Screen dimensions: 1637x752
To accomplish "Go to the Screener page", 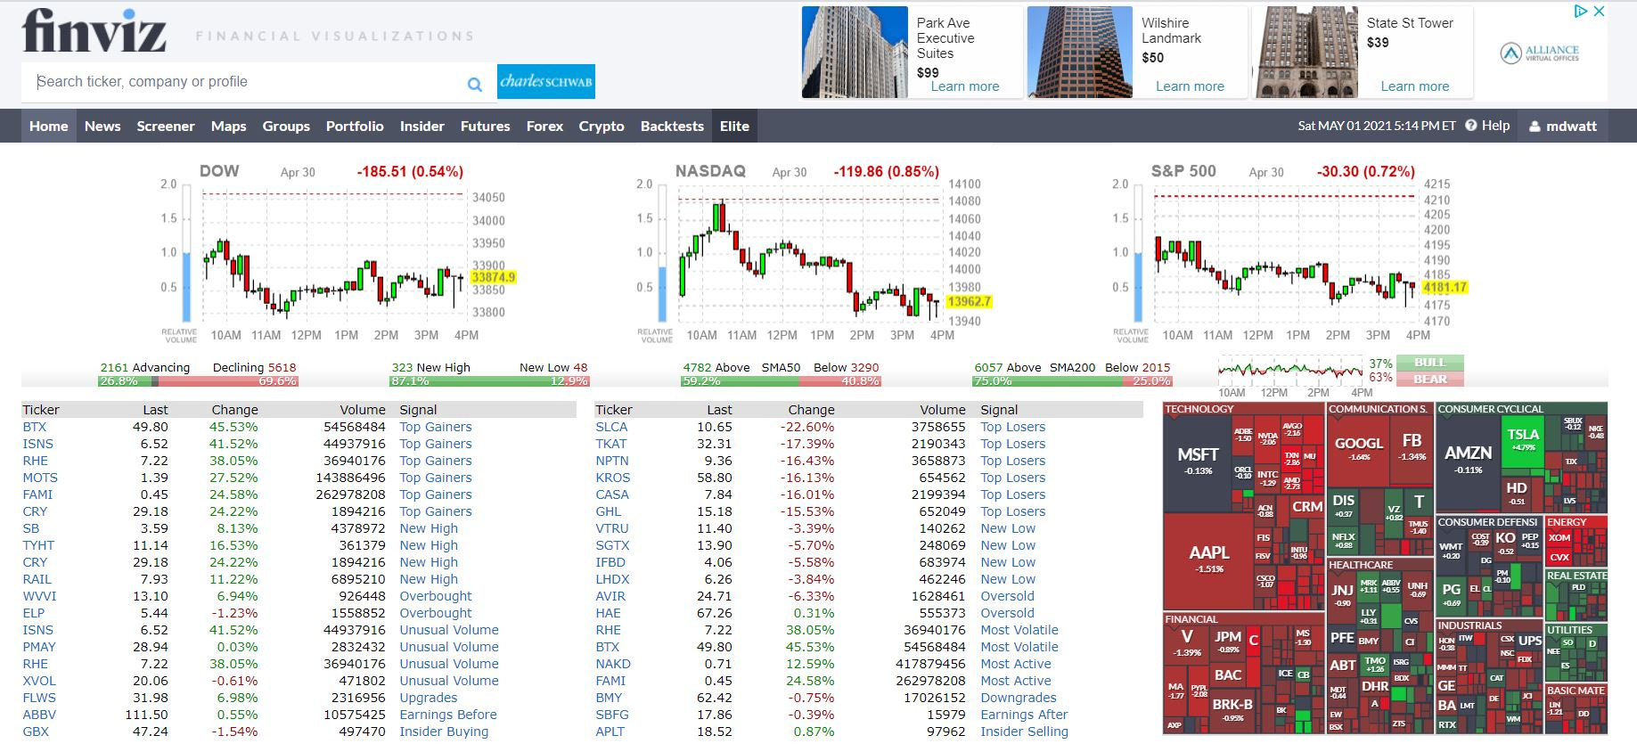I will (x=166, y=126).
